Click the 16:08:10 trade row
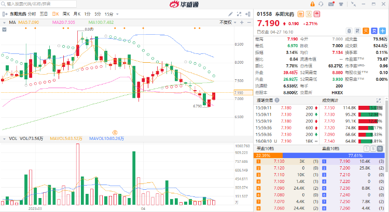Screen dimensions: 389x212 click(287, 141)
